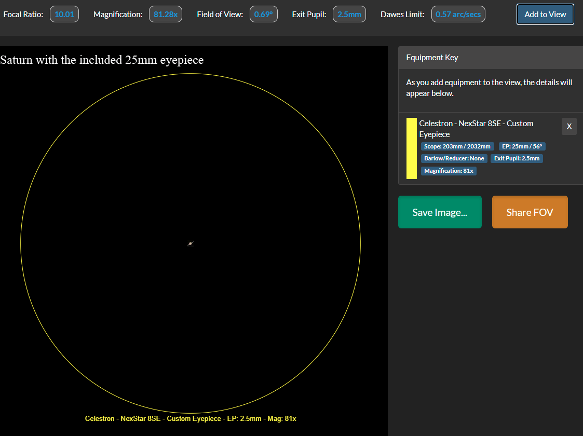The image size is (583, 436).
Task: Click the Barlow/Reducer: None tag
Action: 454,158
